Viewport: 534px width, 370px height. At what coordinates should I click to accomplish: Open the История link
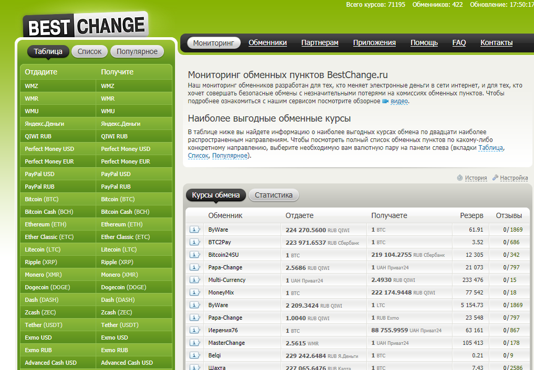coord(476,178)
